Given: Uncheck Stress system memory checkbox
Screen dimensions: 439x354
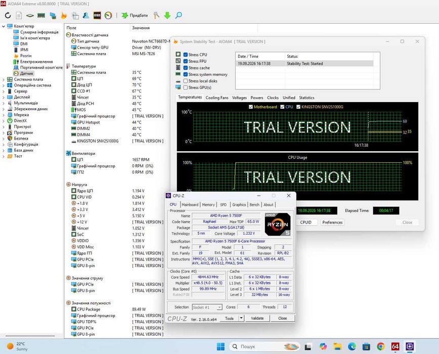Looking at the screenshot, I should pos(185,74).
